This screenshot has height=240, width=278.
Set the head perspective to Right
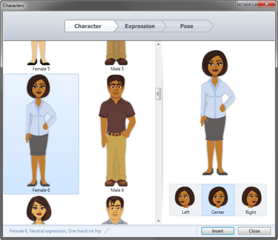click(x=251, y=200)
